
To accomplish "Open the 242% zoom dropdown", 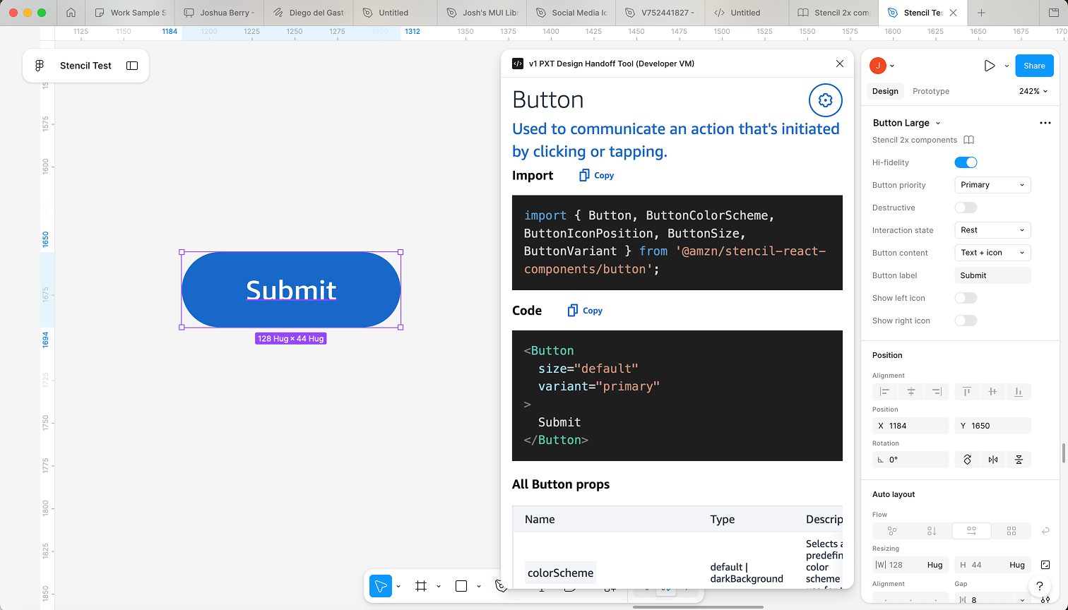I will click(1033, 90).
